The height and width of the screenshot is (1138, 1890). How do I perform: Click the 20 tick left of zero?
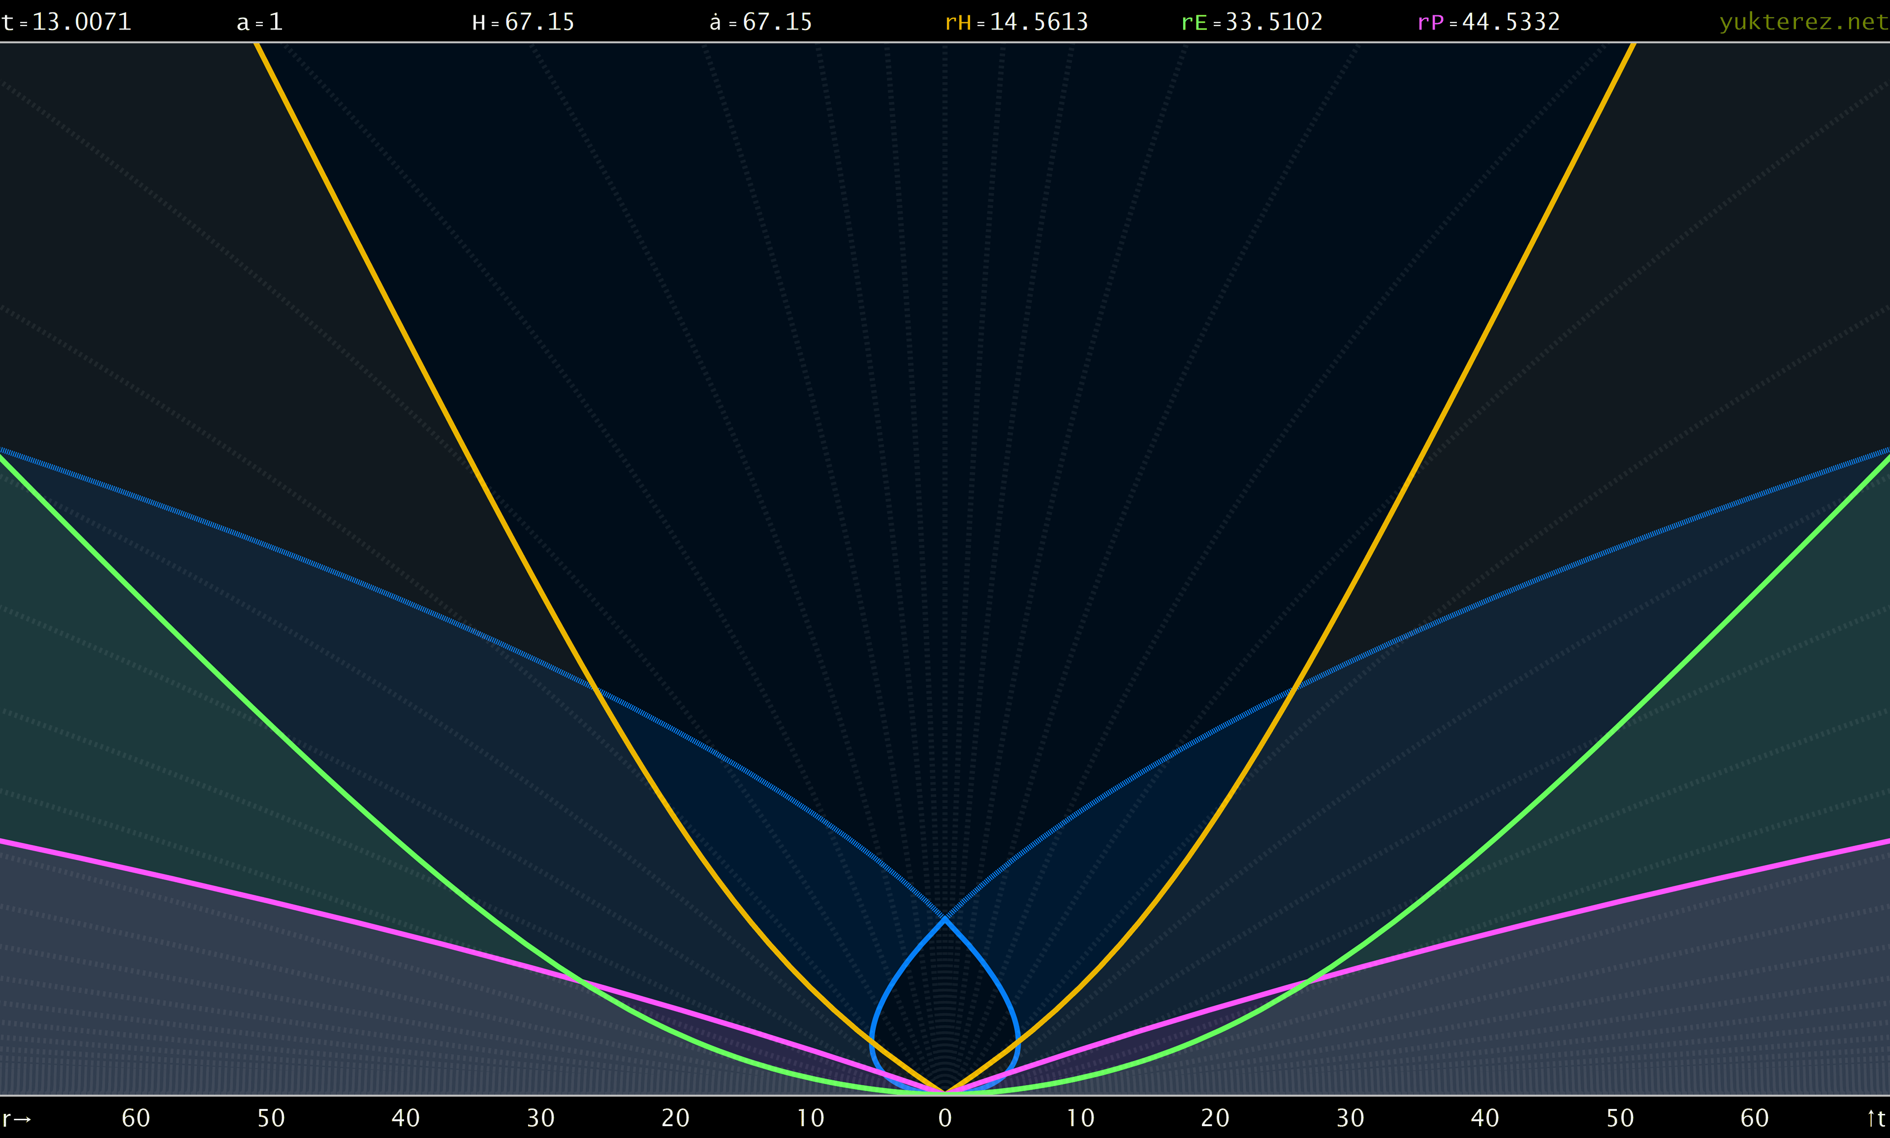tap(675, 1118)
